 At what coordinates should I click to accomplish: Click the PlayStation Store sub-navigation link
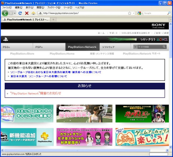[x=22, y=54]
